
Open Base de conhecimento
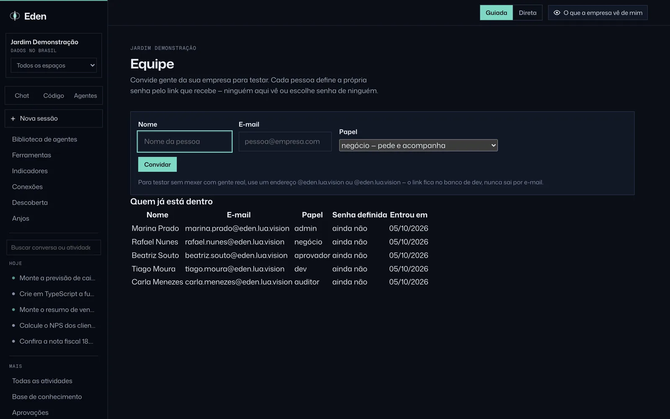(47, 397)
